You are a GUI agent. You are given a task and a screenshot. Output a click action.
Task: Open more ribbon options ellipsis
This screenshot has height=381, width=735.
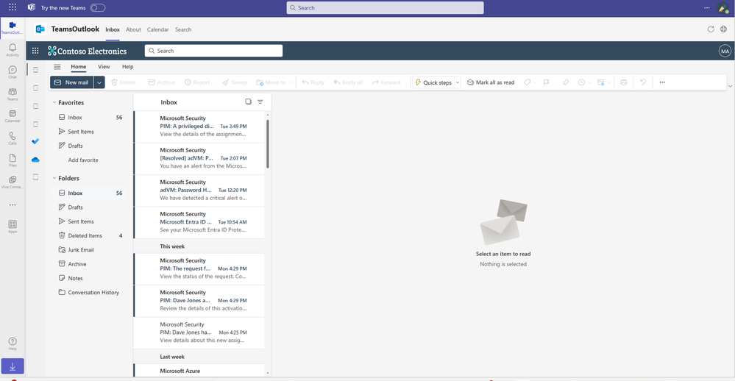pos(662,82)
